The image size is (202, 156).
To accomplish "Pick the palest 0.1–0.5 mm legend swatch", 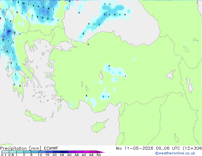I will coord(5,152).
